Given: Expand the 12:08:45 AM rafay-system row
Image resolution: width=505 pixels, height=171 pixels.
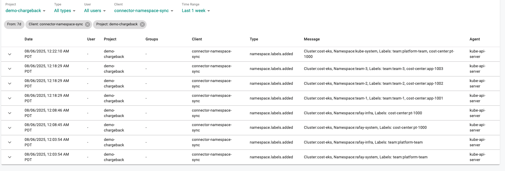Looking at the screenshot, I should 10,128.
